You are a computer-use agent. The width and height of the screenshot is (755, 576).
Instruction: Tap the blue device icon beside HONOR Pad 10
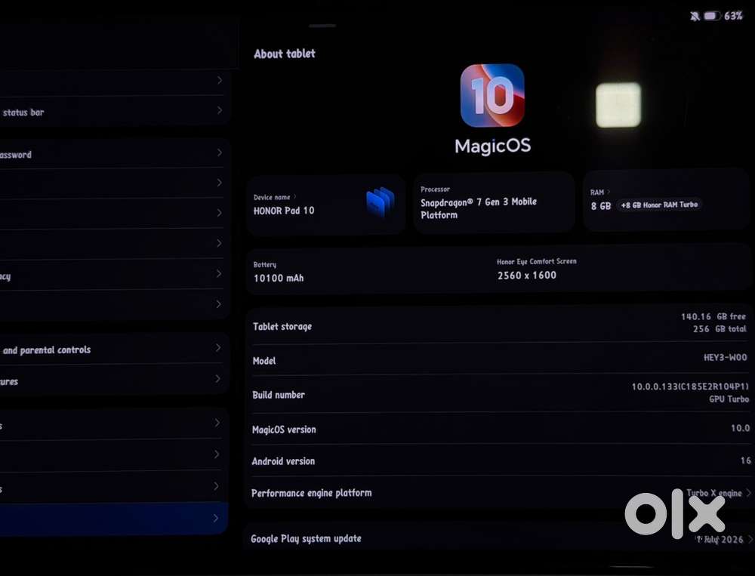(381, 202)
